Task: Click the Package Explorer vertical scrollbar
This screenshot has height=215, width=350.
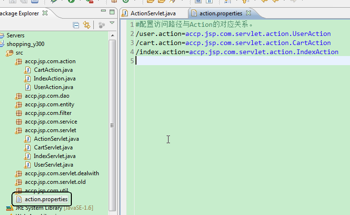Action: pyautogui.click(x=113, y=124)
